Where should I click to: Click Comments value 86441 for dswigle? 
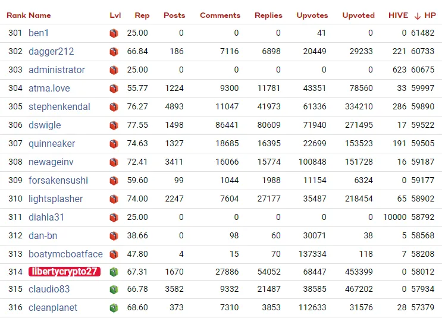tap(227, 125)
